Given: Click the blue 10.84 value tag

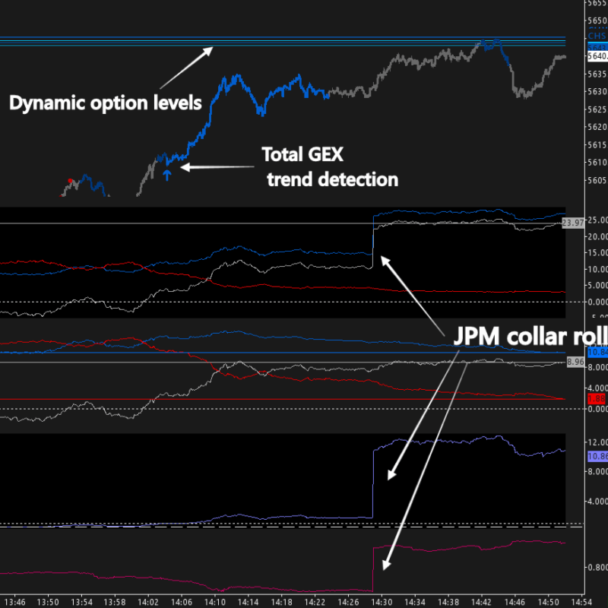Looking at the screenshot, I should (x=597, y=352).
